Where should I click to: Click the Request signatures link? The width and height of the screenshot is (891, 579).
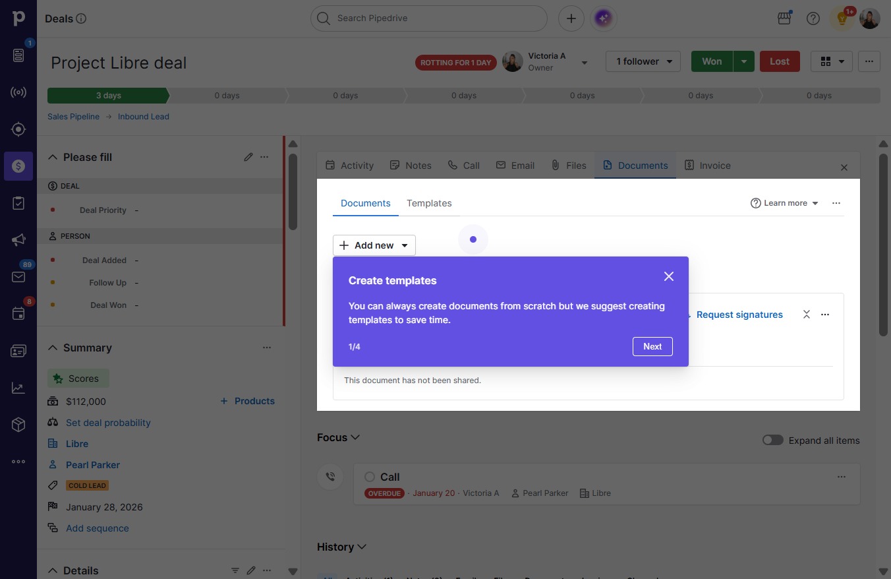[x=739, y=315]
